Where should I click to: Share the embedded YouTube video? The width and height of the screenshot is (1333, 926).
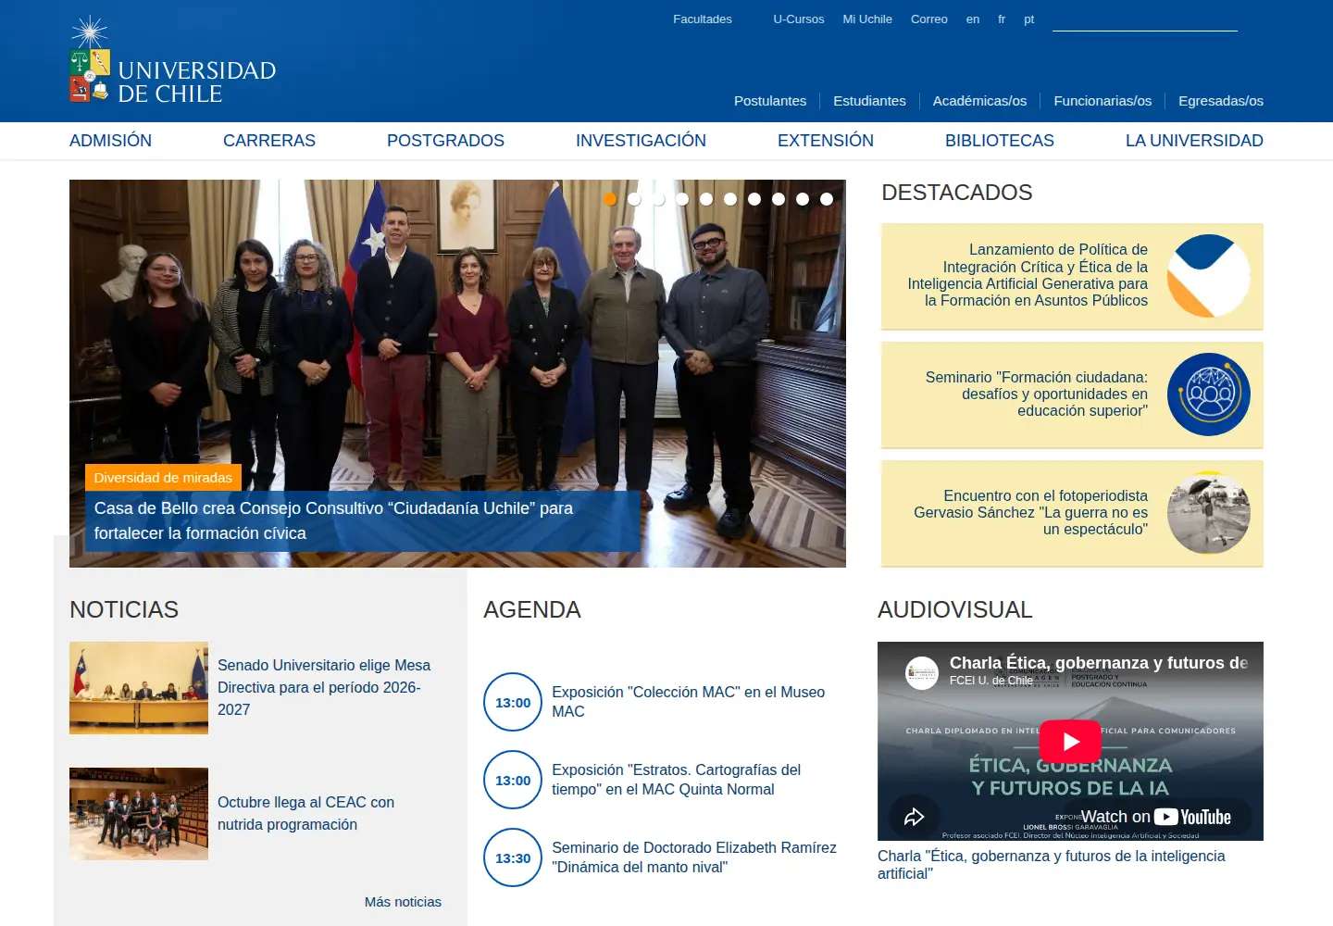click(x=914, y=817)
